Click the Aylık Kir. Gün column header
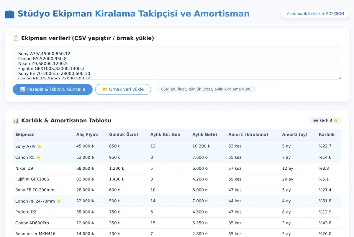This screenshot has width=354, height=237. point(165,135)
